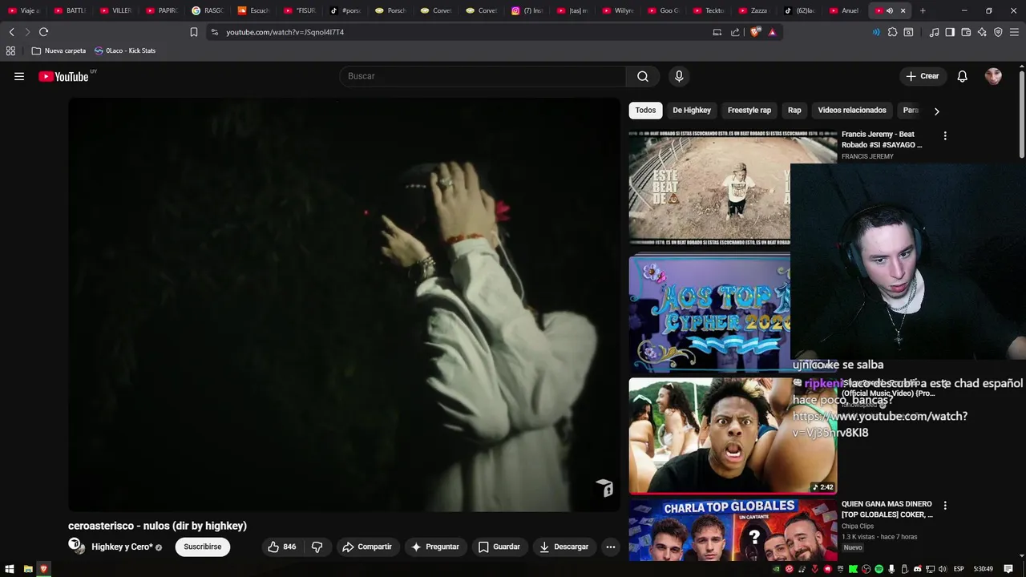Select the Todos filter chip
The width and height of the screenshot is (1026, 577).
tap(645, 111)
